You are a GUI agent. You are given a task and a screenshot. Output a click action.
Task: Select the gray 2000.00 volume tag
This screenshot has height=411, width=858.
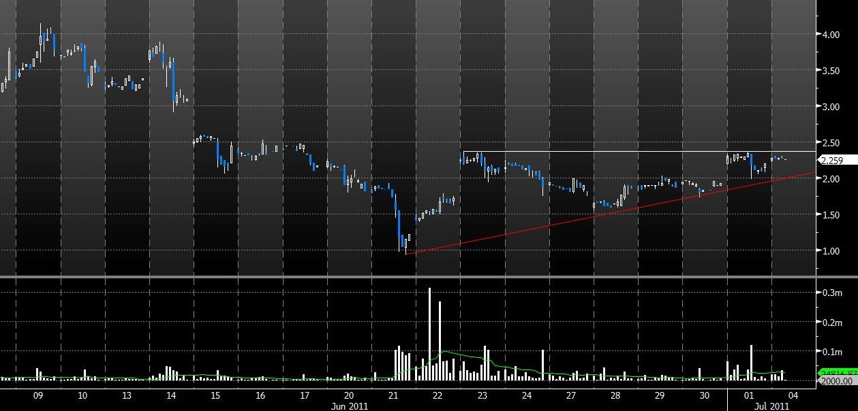click(x=837, y=381)
